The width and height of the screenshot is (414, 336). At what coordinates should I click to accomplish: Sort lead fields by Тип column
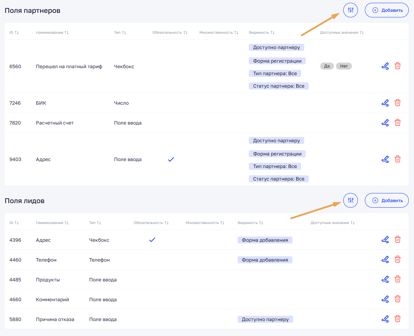click(x=99, y=223)
